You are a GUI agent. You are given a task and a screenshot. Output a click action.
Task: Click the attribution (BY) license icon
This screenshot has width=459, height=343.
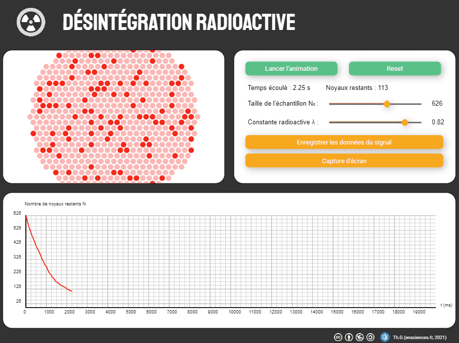pos(349,337)
